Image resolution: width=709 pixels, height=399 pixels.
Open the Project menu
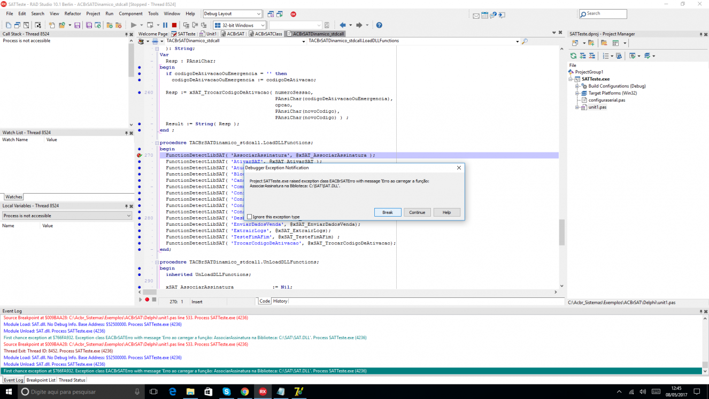pos(93,14)
